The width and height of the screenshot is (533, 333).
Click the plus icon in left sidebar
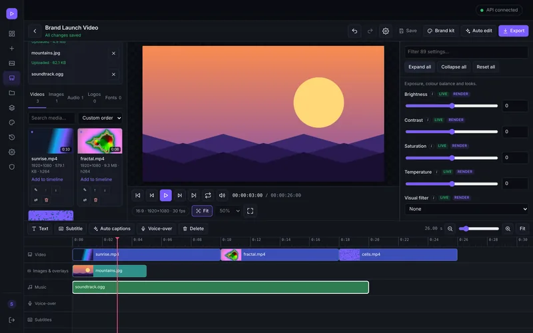pos(11,49)
